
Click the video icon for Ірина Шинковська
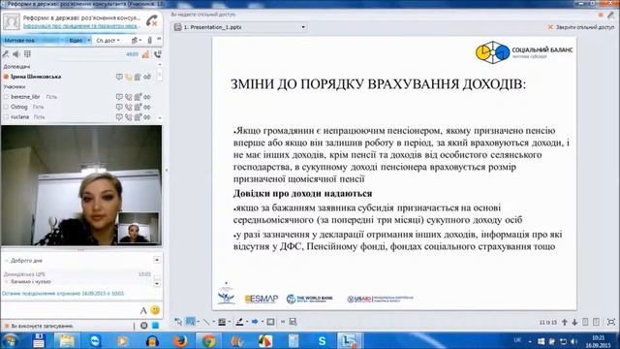click(x=138, y=77)
